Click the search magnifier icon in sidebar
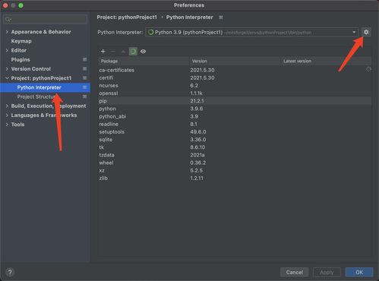Viewport: 379px width, 281px height. click(x=8, y=20)
